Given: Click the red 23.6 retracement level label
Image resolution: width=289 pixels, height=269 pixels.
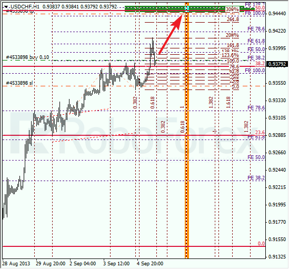Looking at the screenshot, I should [260, 132].
